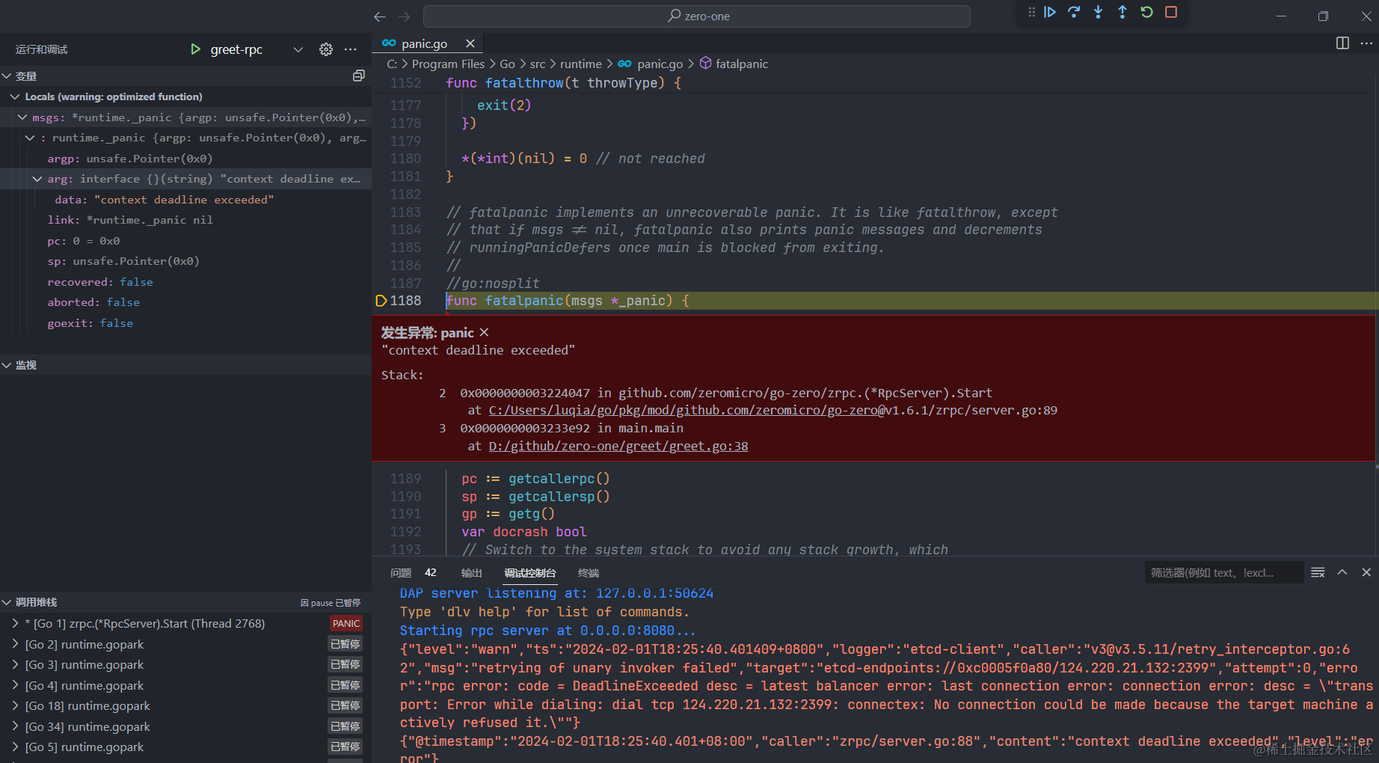The width and height of the screenshot is (1379, 763).
Task: Expand Go 1 zrpc.(*RpcServer).Start thread
Action: 14,623
